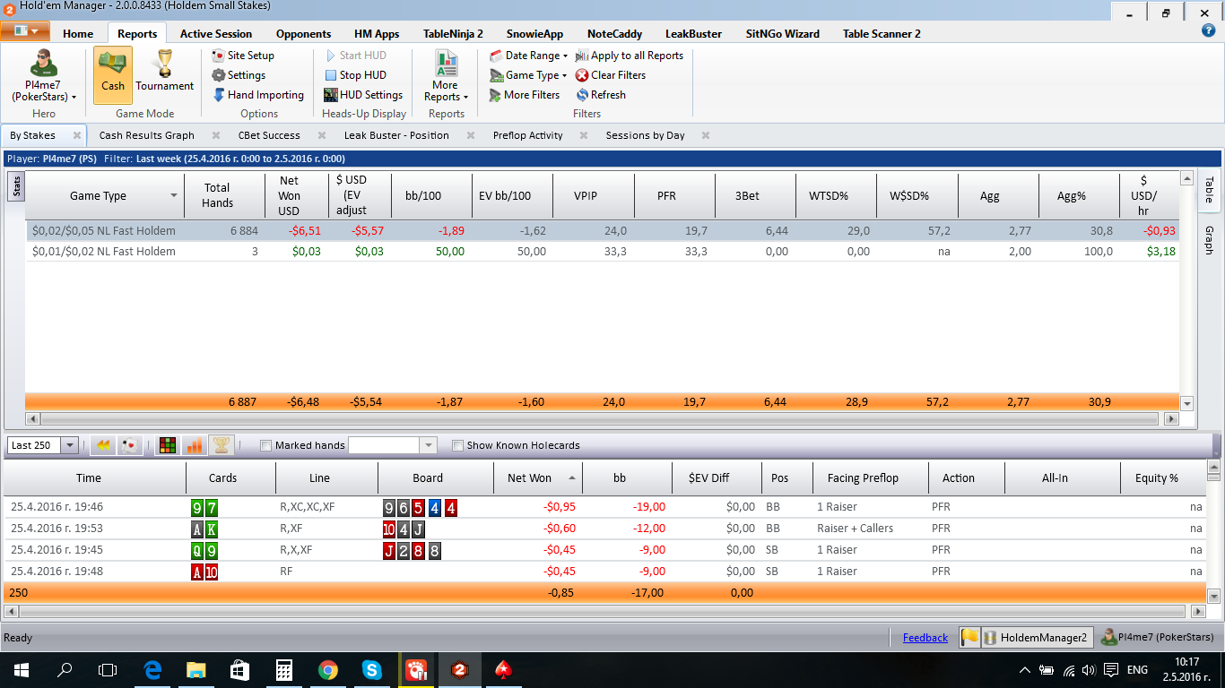This screenshot has height=688, width=1225.
Task: Open the Date Range dropdown
Action: [x=529, y=56]
